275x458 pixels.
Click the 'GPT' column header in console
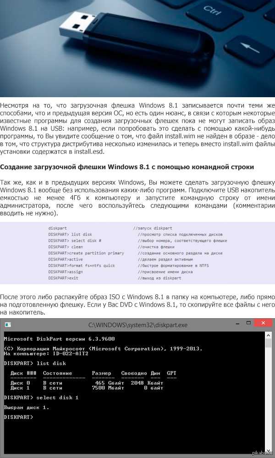172,373
